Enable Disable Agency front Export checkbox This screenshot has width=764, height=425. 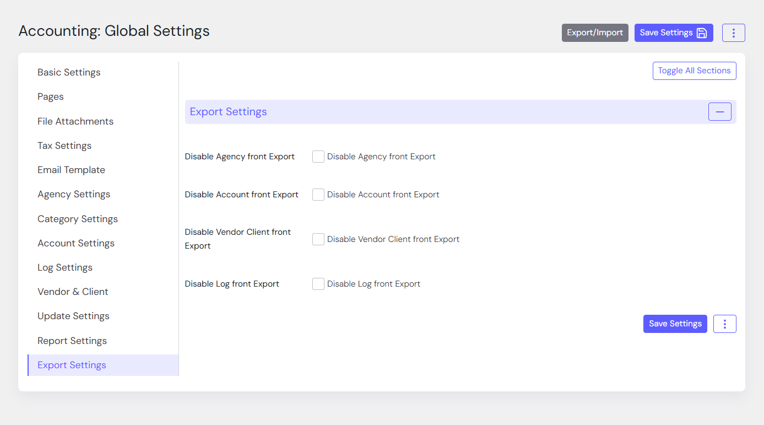(318, 157)
